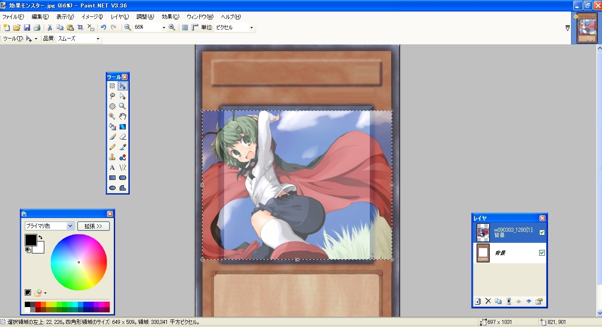This screenshot has width=602, height=327.
Task: Select the Text tool
Action: point(112,167)
